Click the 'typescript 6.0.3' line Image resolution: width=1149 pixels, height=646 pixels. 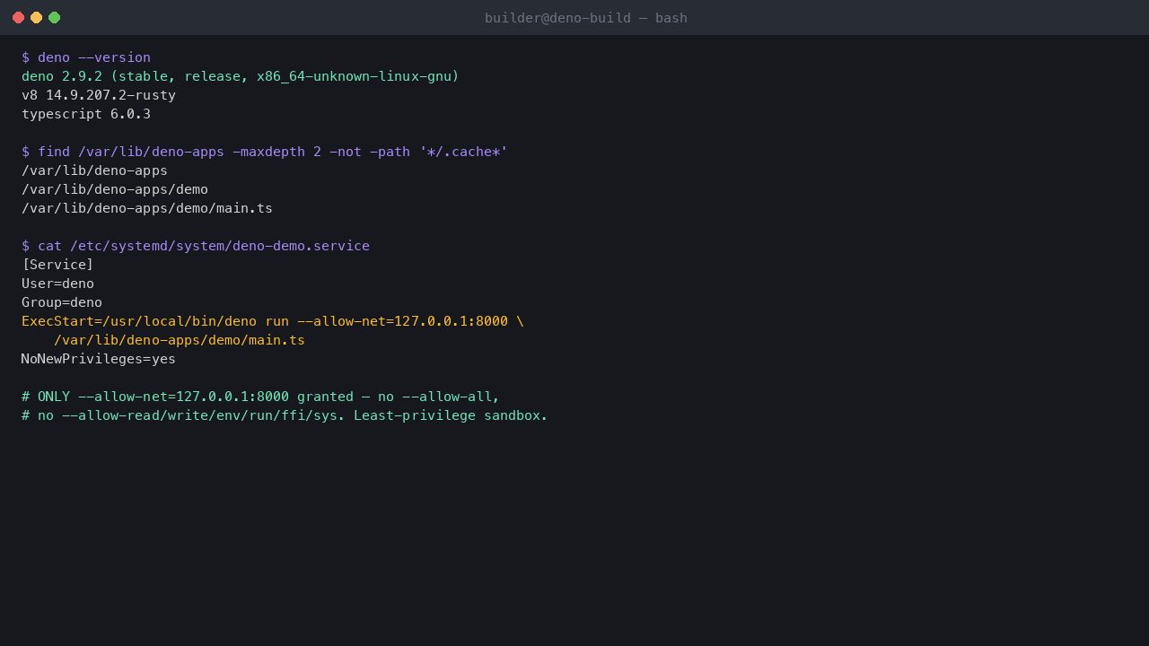pos(86,114)
